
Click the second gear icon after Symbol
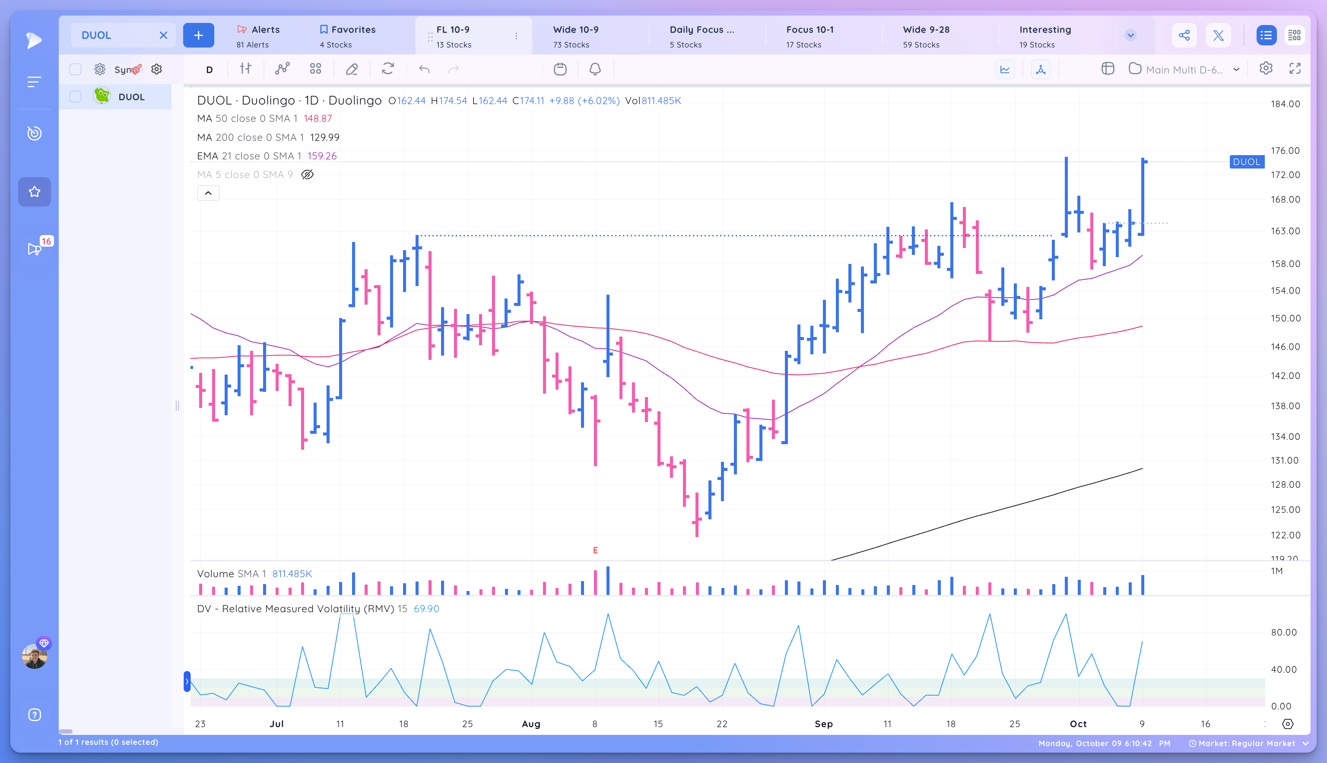point(157,69)
